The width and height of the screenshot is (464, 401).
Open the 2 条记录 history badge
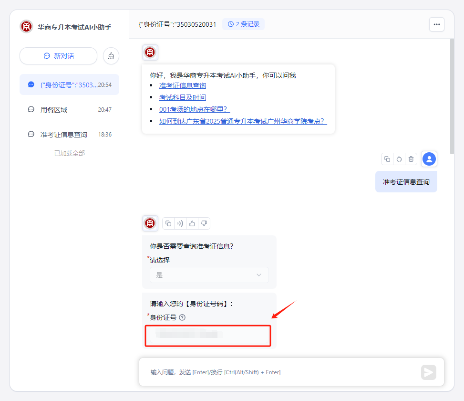[x=243, y=24]
